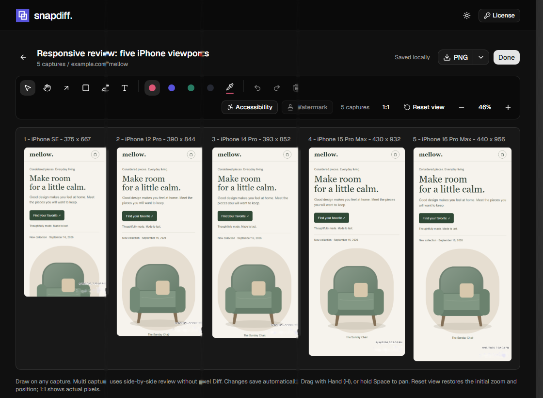
Task: Pick the green color swatch
Action: 191,88
